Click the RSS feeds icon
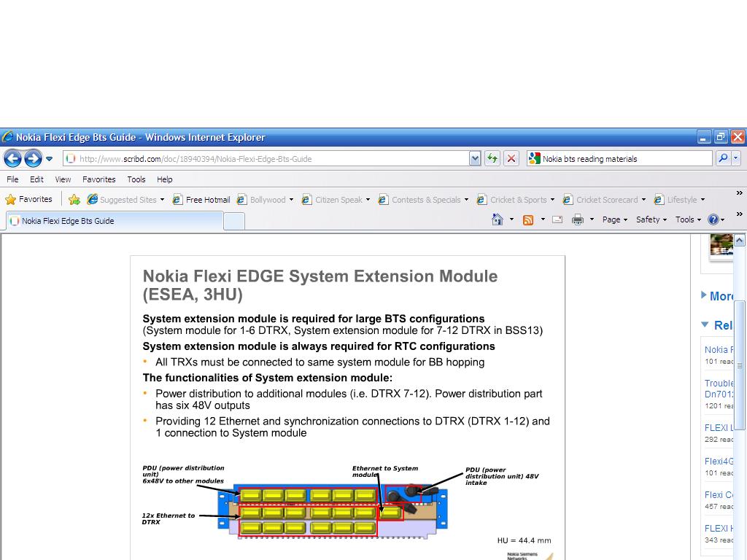Screen dimensions: 747x560 coord(528,219)
